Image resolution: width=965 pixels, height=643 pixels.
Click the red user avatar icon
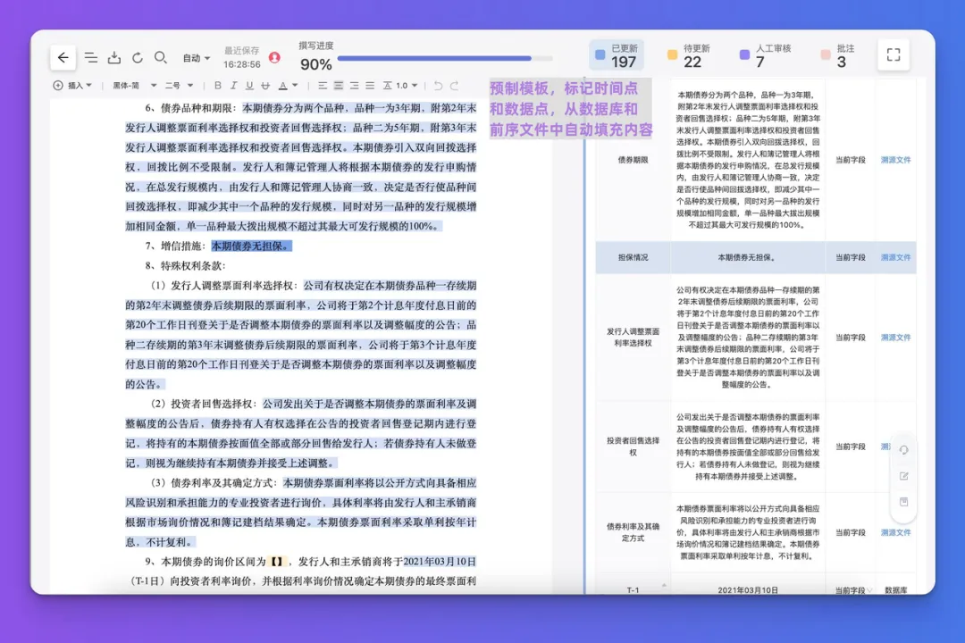(274, 57)
